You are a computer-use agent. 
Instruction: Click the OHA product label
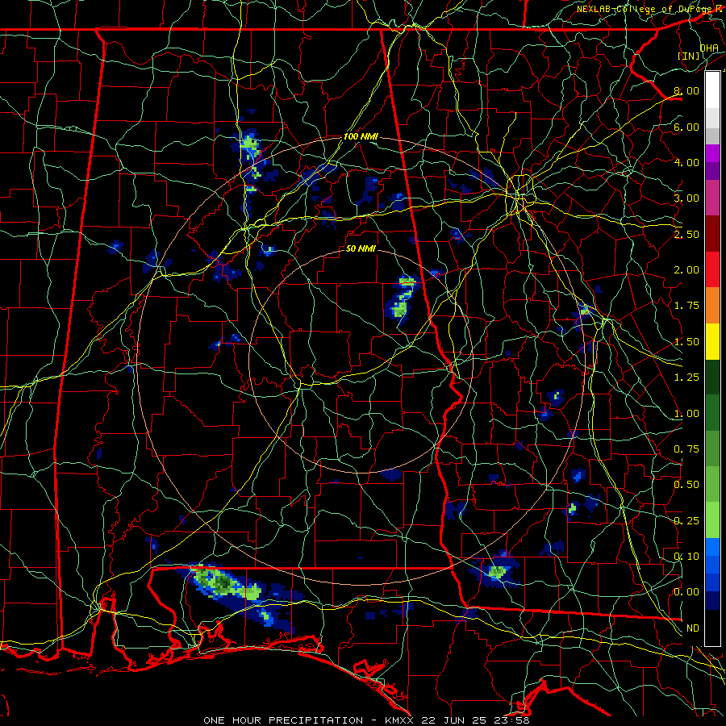709,48
